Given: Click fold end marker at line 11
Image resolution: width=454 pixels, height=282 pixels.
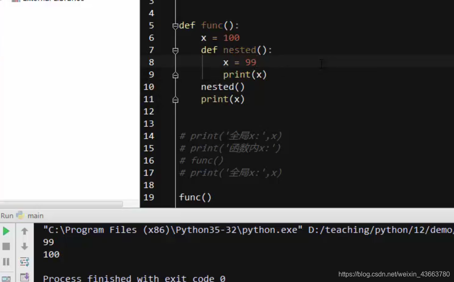Looking at the screenshot, I should (175, 100).
